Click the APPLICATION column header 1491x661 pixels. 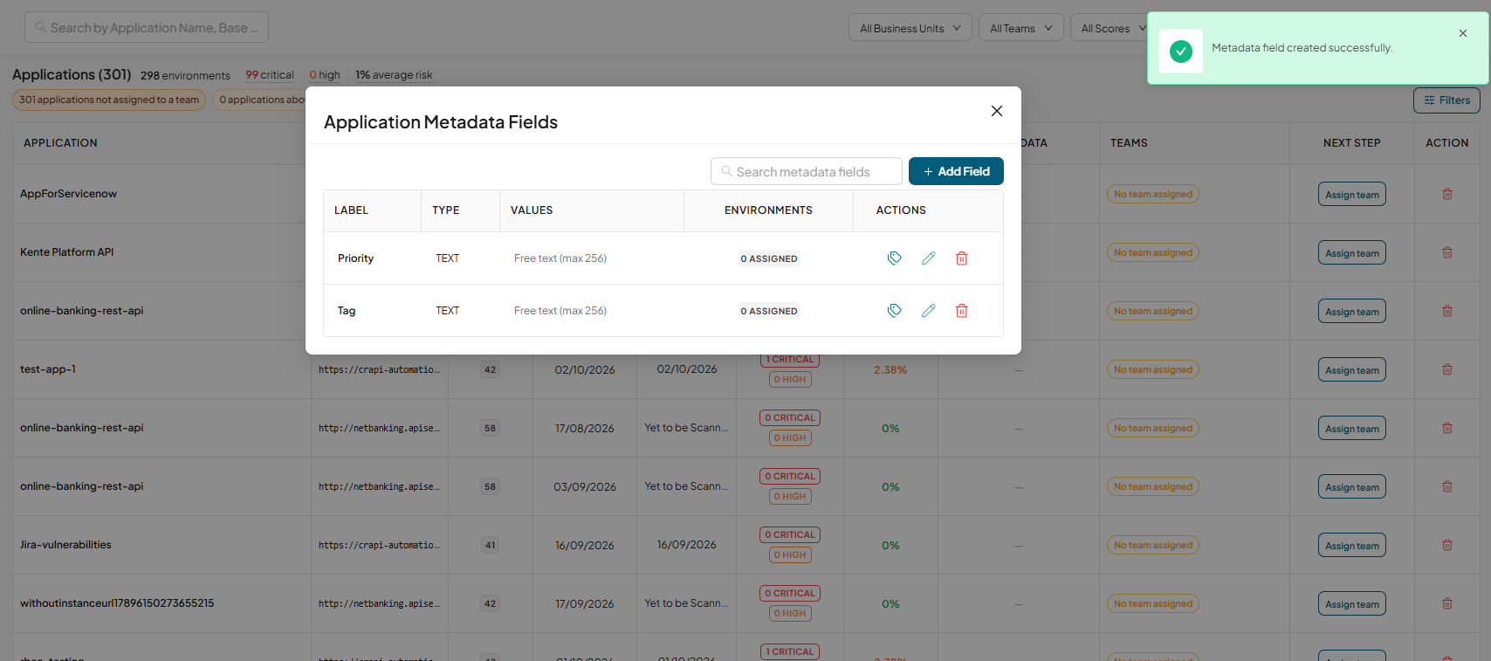click(60, 143)
